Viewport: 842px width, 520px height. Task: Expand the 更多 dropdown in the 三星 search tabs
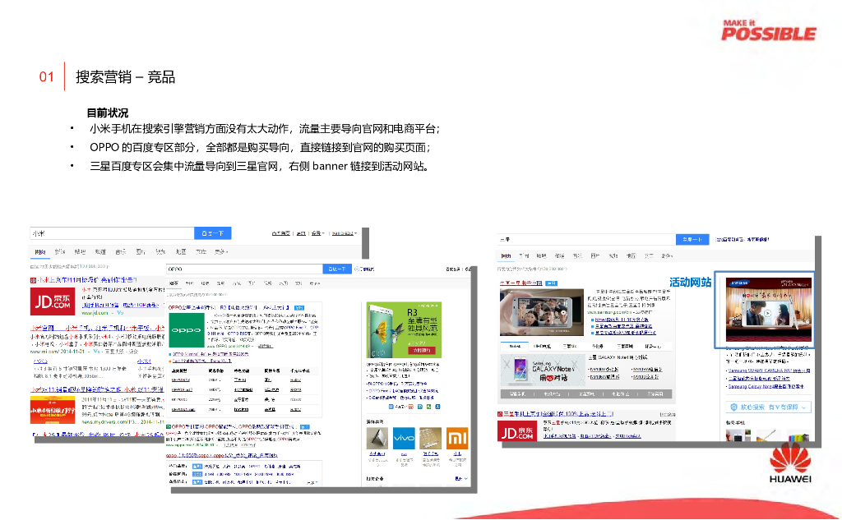(667, 256)
